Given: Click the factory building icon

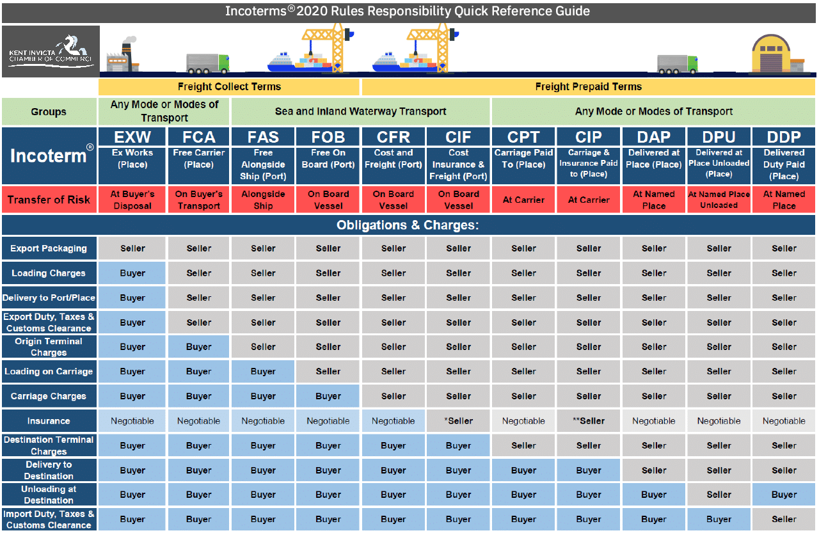Looking at the screenshot, I should point(122,55).
